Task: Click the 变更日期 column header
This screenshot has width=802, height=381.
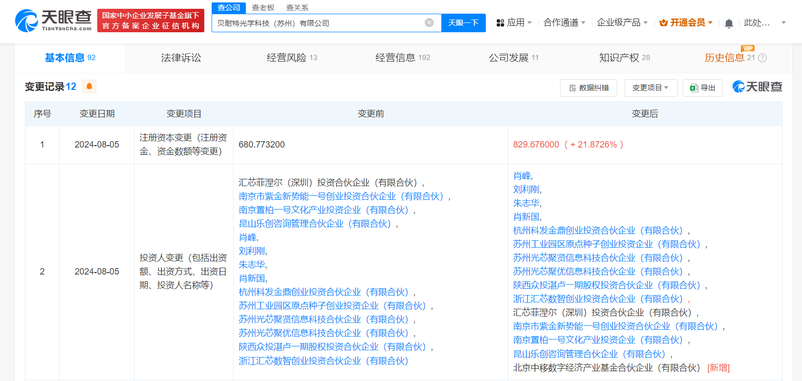Action: click(x=97, y=114)
